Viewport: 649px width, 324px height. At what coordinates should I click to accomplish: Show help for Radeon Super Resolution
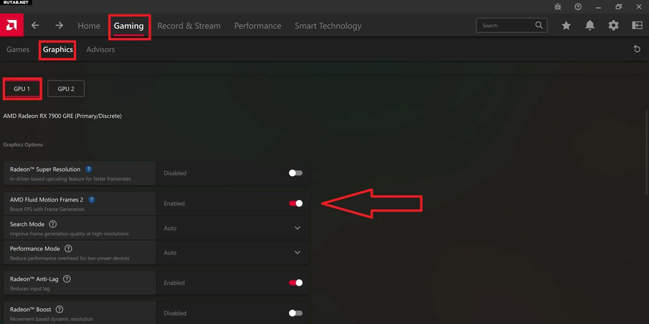pos(88,169)
